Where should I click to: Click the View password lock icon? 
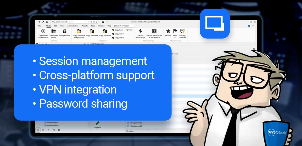coord(65,31)
